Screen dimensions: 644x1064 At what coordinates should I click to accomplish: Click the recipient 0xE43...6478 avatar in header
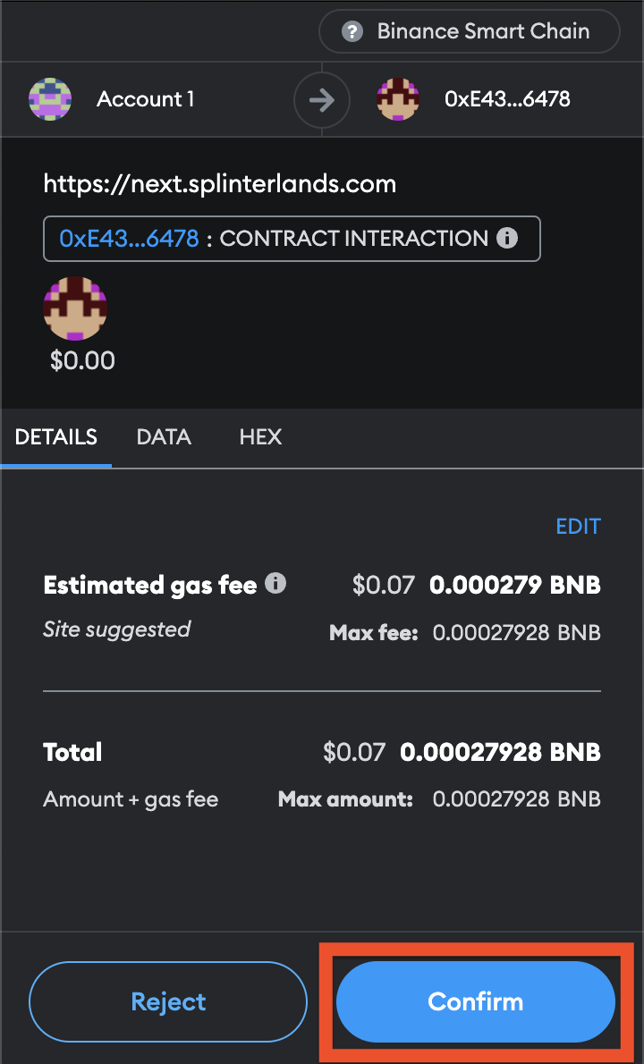(398, 99)
